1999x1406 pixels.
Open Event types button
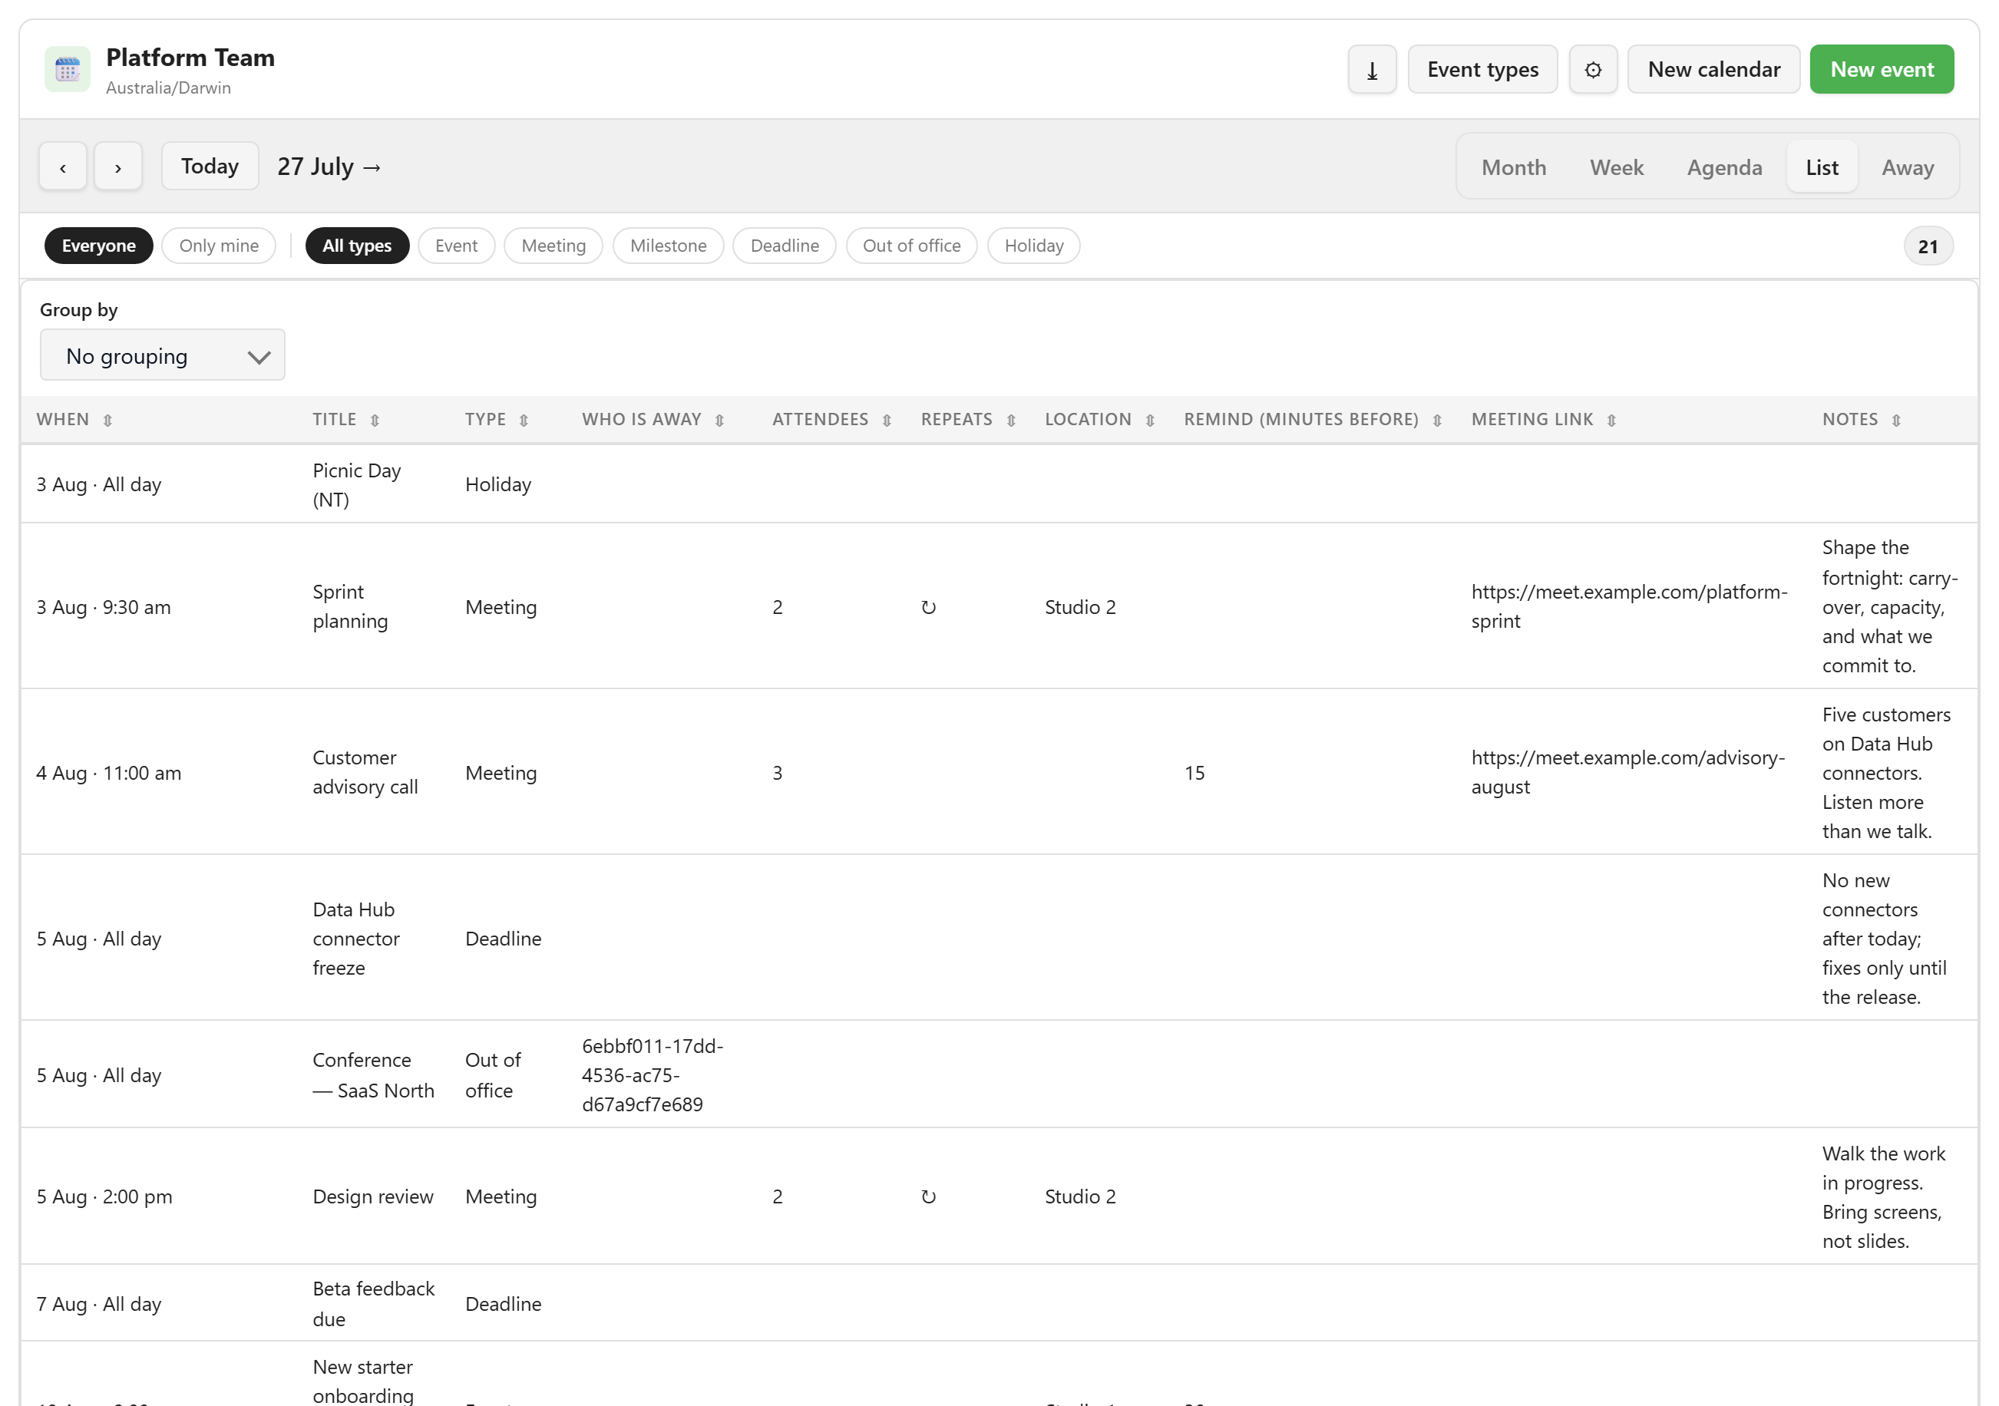1482,70
